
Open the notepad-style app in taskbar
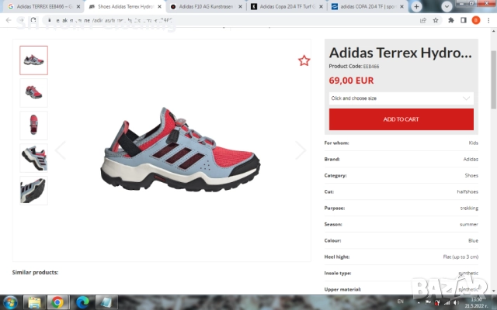point(106,302)
